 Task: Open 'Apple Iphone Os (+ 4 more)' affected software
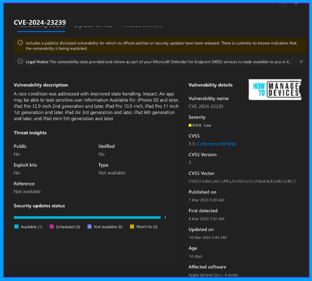pyautogui.click(x=213, y=275)
